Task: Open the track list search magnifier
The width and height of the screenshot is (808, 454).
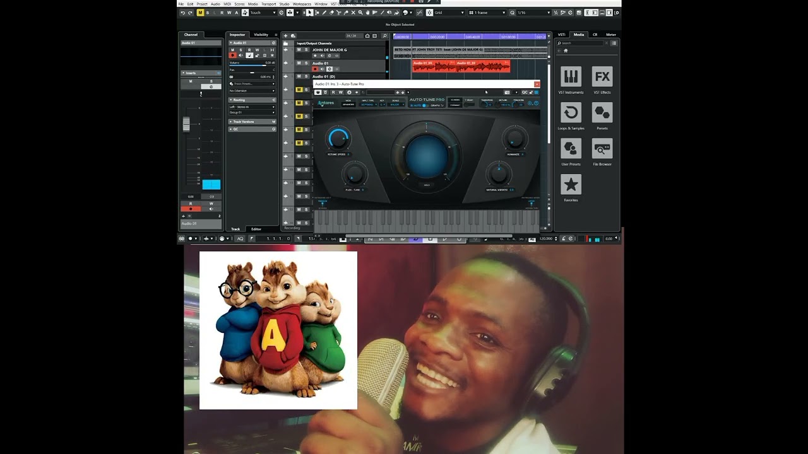Action: 384,36
